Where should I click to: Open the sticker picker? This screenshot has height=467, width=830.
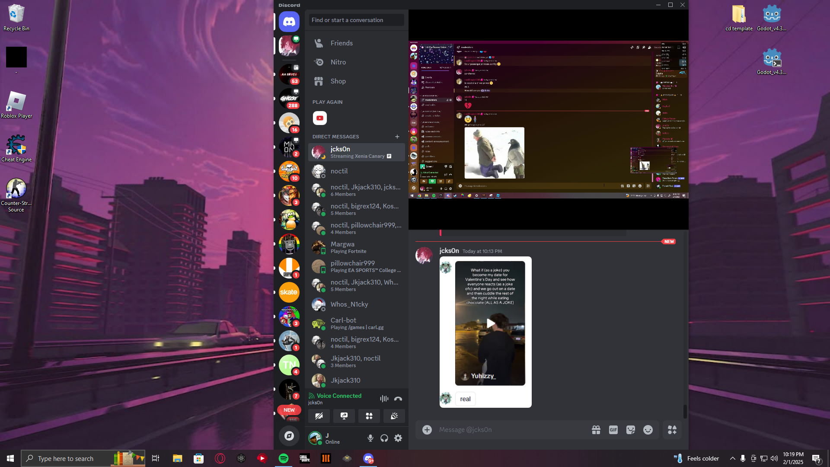tap(630, 430)
